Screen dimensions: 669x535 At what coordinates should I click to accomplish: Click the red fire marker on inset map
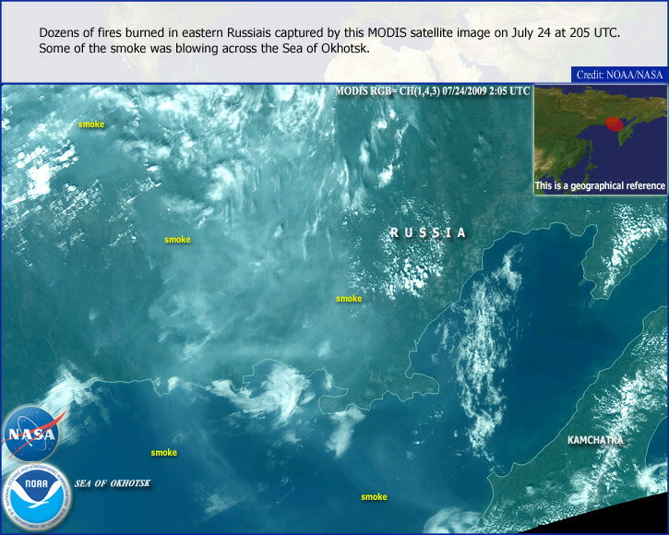pos(615,122)
